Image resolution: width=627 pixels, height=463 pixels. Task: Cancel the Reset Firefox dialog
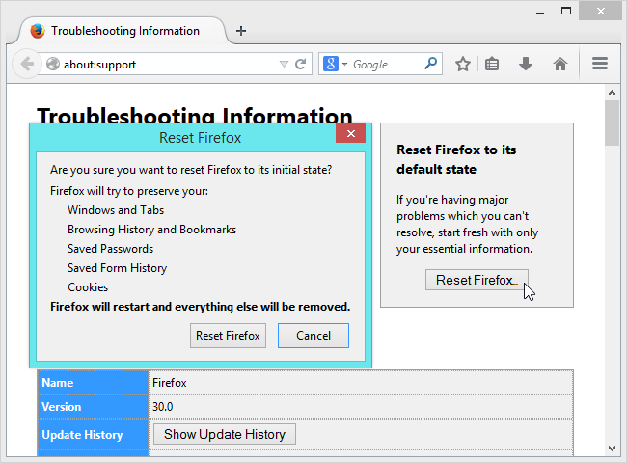point(313,336)
